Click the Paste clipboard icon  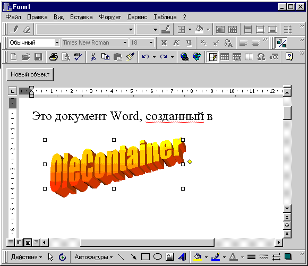(118, 57)
